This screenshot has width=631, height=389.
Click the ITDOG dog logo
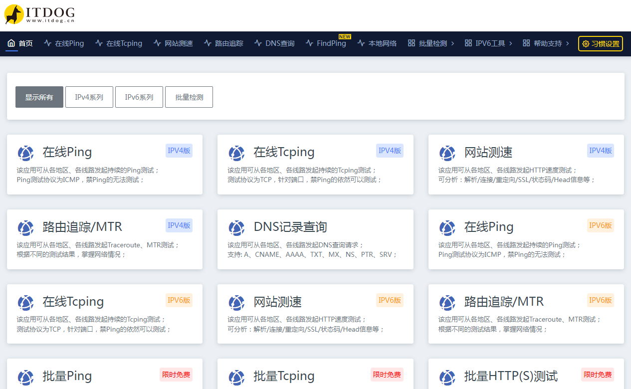click(14, 14)
